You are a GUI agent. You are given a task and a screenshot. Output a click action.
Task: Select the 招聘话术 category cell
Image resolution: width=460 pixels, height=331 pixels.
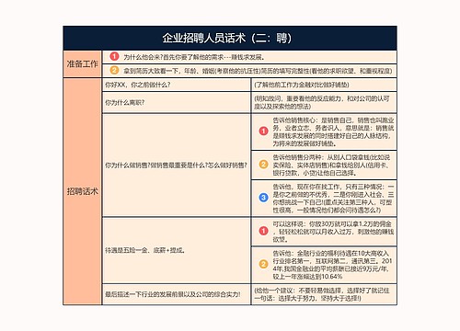click(82, 191)
